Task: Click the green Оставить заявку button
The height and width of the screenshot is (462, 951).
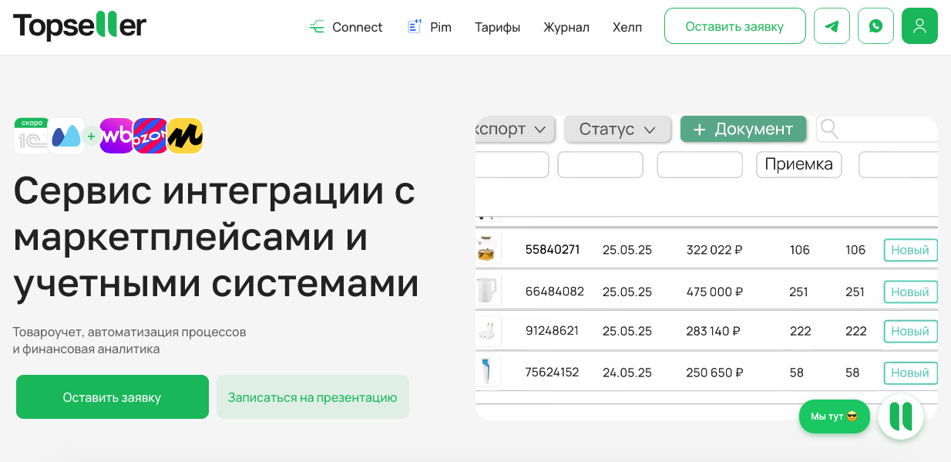Action: (112, 396)
